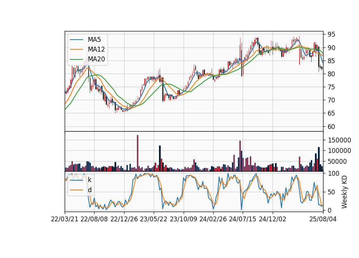Click the 75 price axis label

pyautogui.click(x=331, y=87)
